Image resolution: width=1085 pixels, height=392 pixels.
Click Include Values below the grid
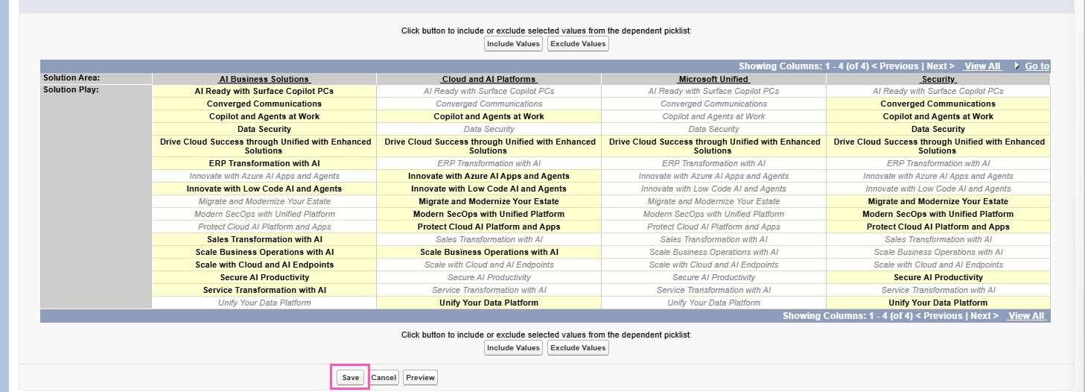(513, 348)
